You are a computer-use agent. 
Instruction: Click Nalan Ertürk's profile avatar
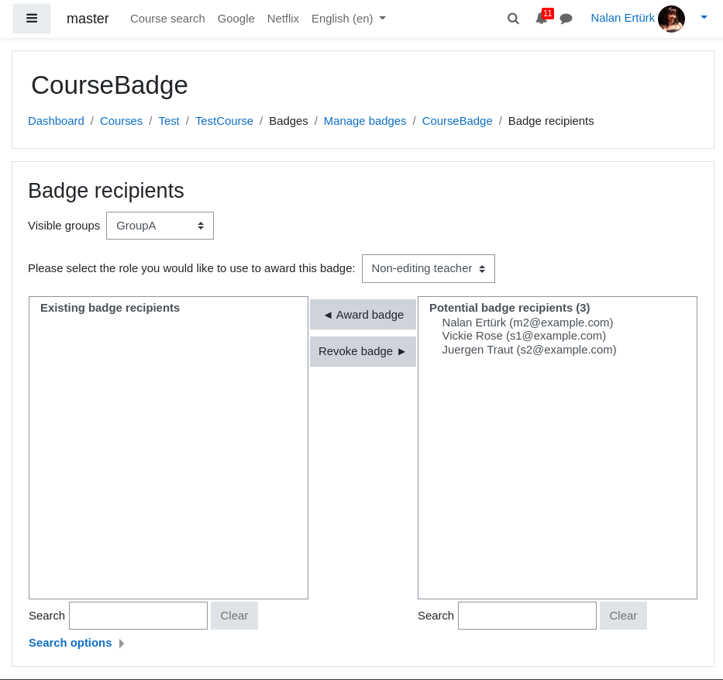tap(671, 19)
